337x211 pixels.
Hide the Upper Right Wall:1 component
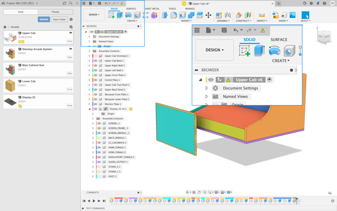[x=96, y=66]
